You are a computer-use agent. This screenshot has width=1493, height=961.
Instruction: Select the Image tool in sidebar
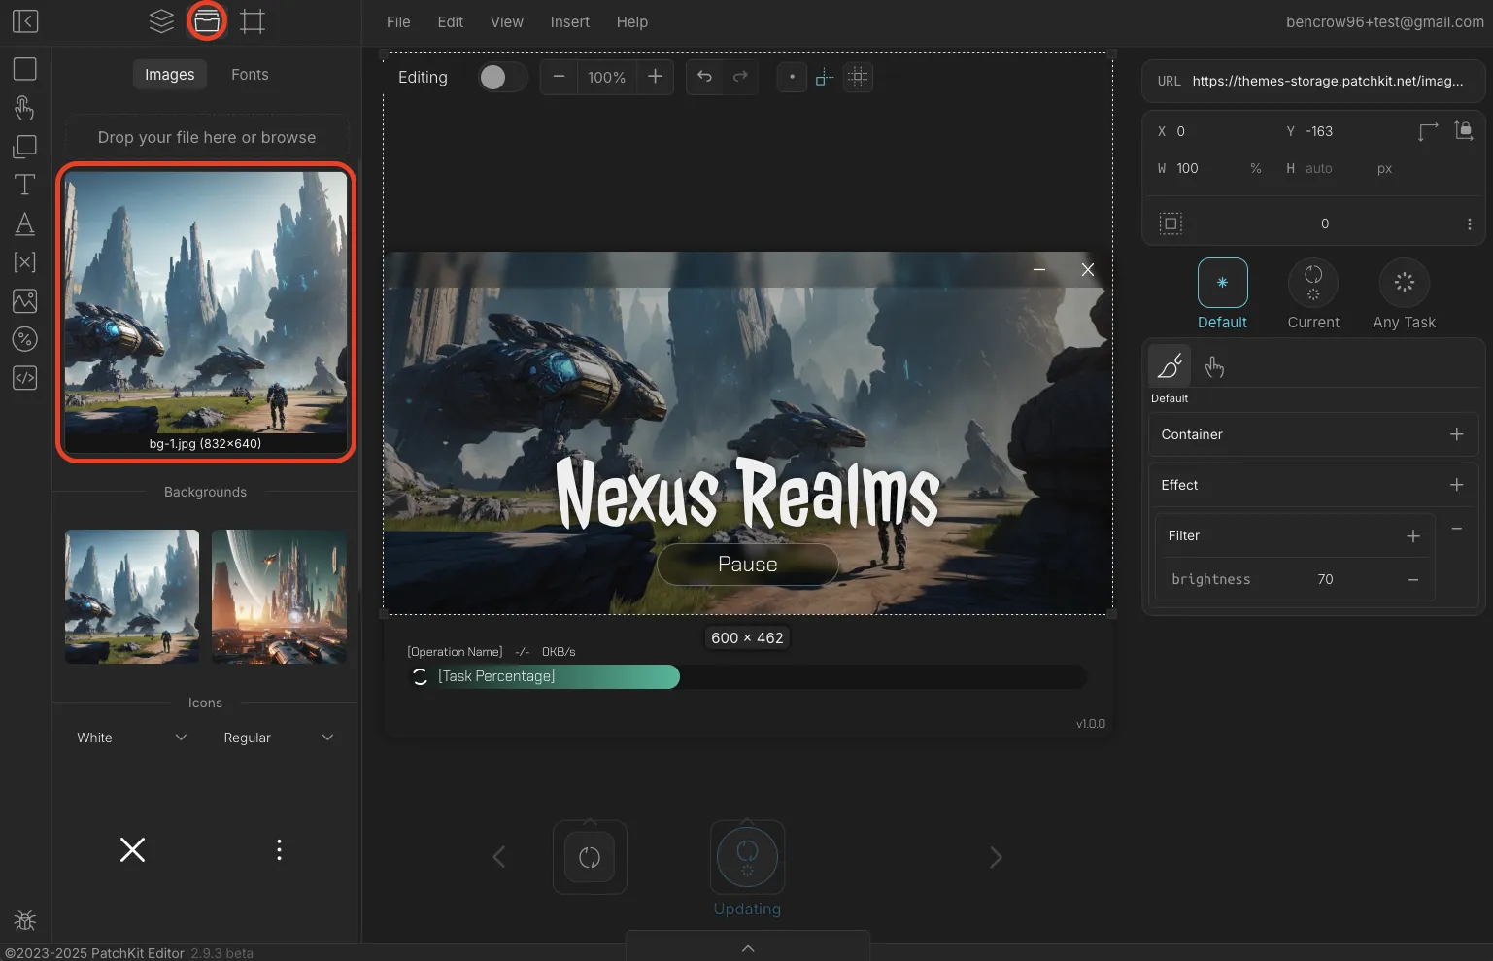25,301
